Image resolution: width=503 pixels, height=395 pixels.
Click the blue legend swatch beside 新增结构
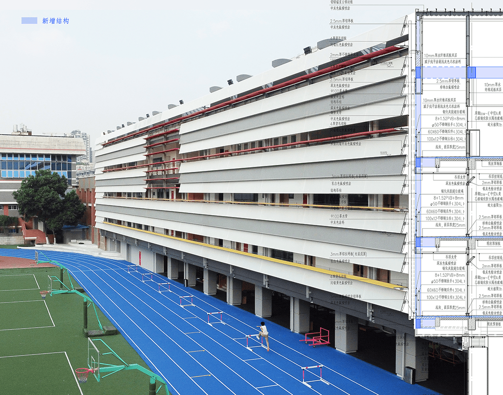tap(29, 20)
